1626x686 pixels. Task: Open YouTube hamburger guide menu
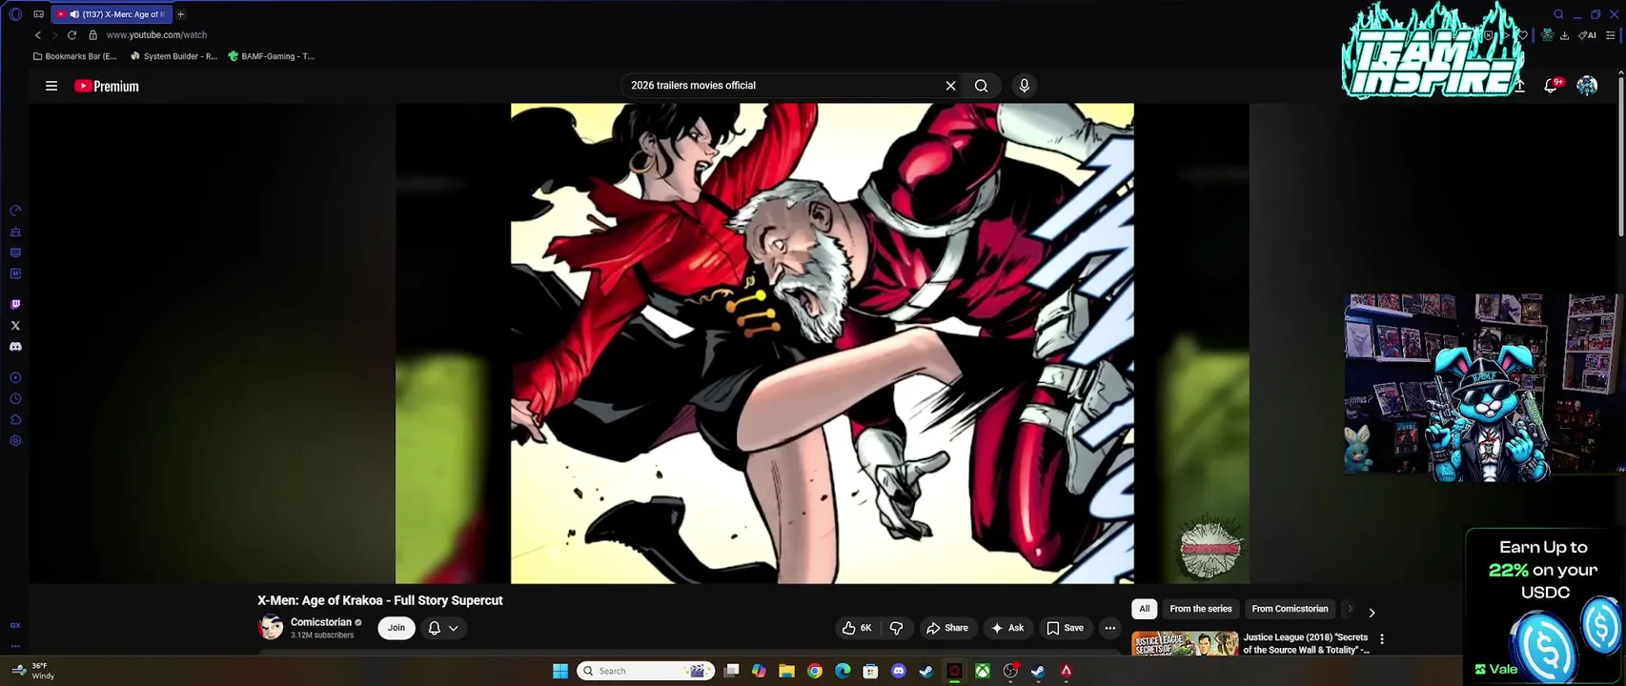point(51,86)
